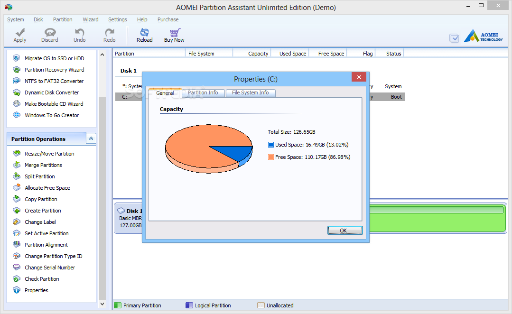Click the Status column header
Viewport: 512px width, 314px height.
390,54
